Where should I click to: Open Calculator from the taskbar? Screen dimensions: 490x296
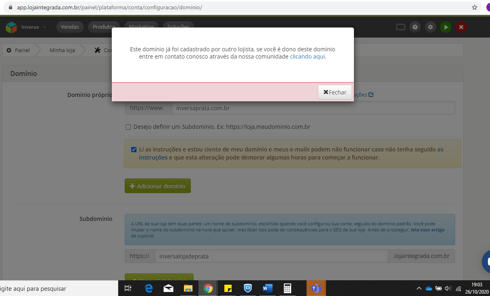pos(288,288)
